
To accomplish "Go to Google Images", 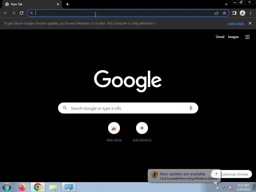I will pos(233,37).
